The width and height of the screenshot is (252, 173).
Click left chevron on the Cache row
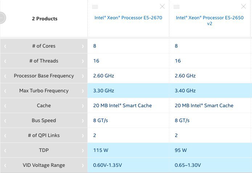click(x=5, y=106)
